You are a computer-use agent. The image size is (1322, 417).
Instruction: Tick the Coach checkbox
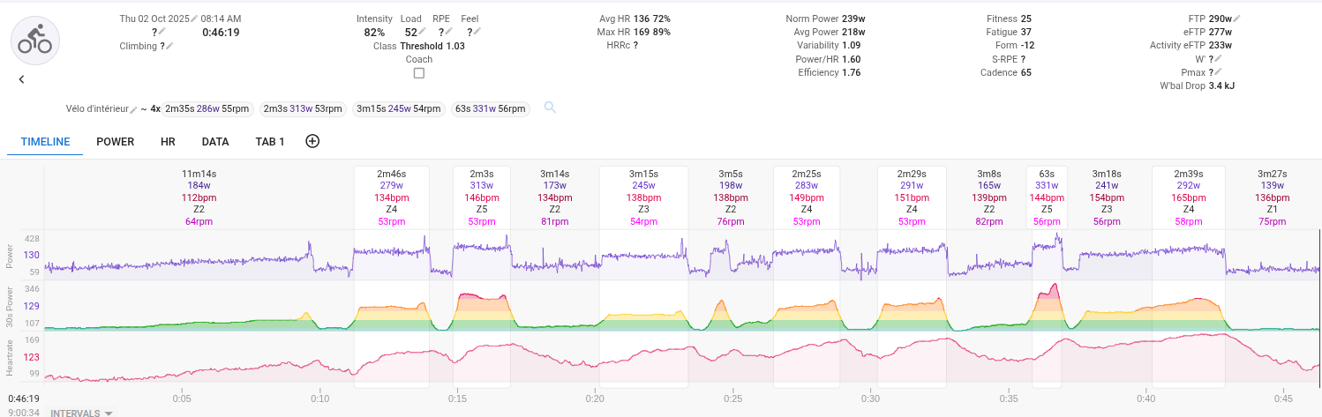[419, 73]
